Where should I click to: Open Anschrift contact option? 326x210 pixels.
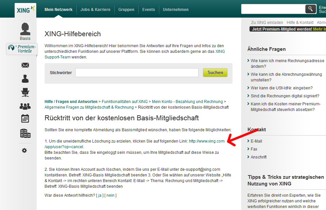click(x=258, y=157)
